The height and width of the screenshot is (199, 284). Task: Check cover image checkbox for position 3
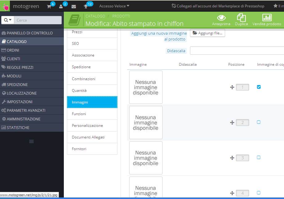[259, 157]
